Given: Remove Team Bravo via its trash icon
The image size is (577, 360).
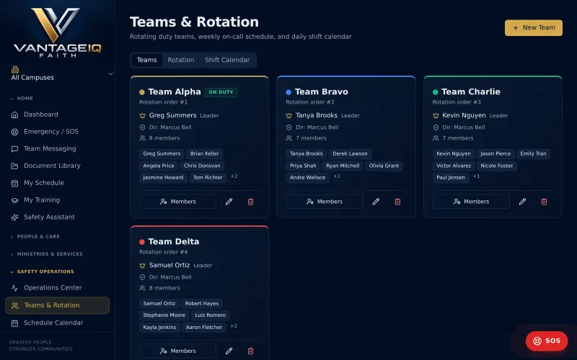Looking at the screenshot, I should 397,202.
